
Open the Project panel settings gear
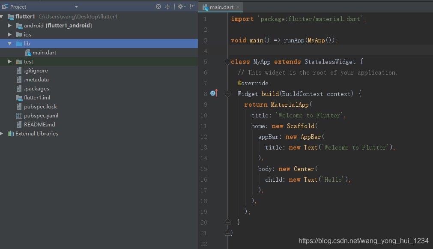pyautogui.click(x=181, y=6)
